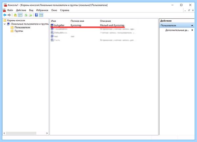Restore the inner MDI child window
Viewport: 197px width, 142px height.
click(x=189, y=10)
